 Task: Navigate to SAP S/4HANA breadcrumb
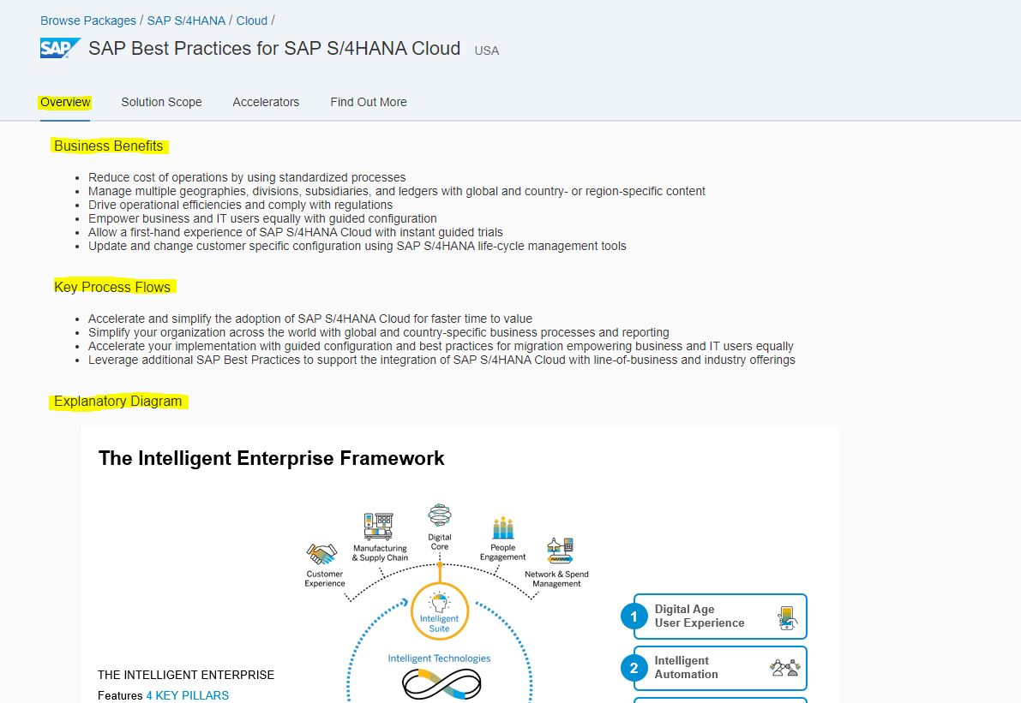(x=186, y=21)
